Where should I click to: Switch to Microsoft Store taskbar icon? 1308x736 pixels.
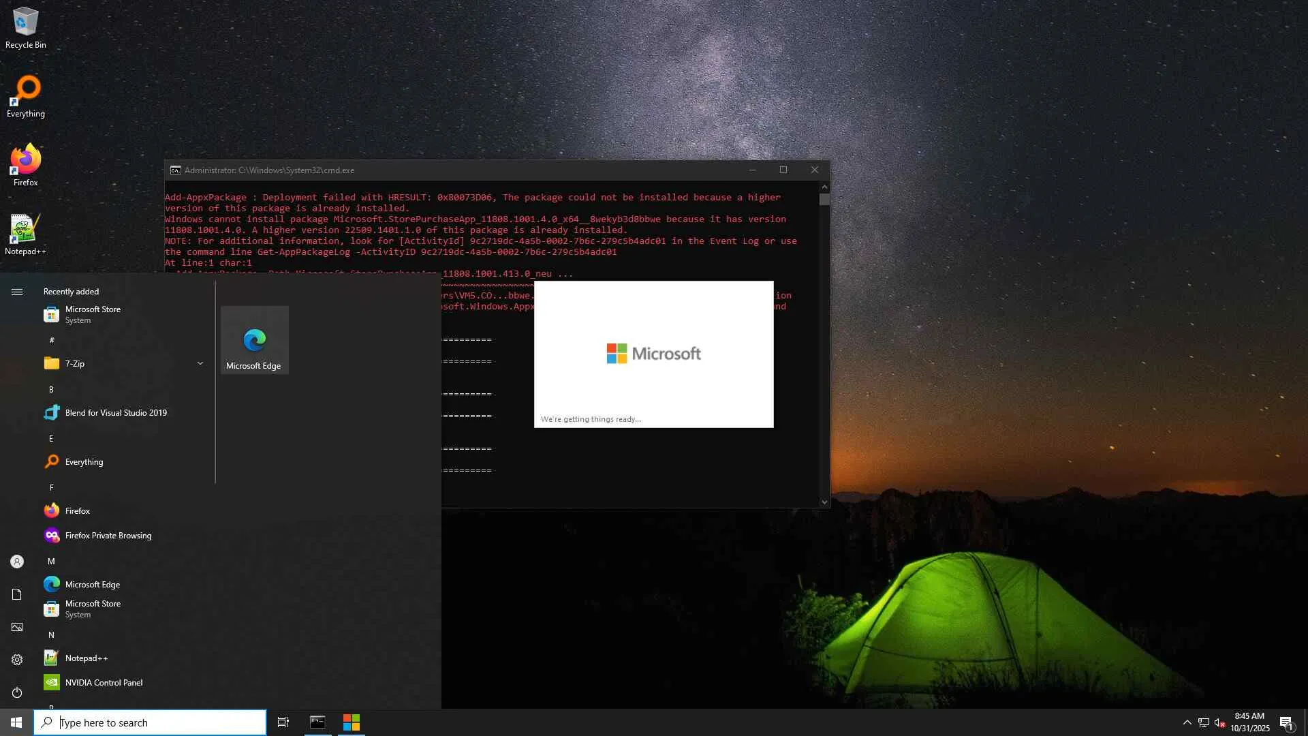click(352, 722)
